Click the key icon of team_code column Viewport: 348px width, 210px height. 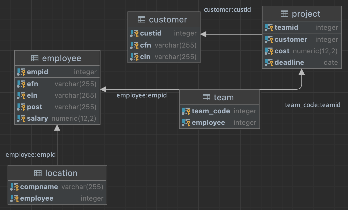(x=186, y=111)
